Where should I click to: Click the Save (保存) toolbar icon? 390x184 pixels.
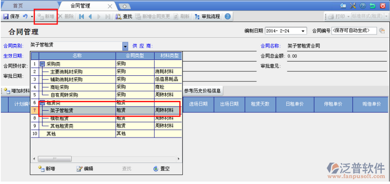[6, 17]
